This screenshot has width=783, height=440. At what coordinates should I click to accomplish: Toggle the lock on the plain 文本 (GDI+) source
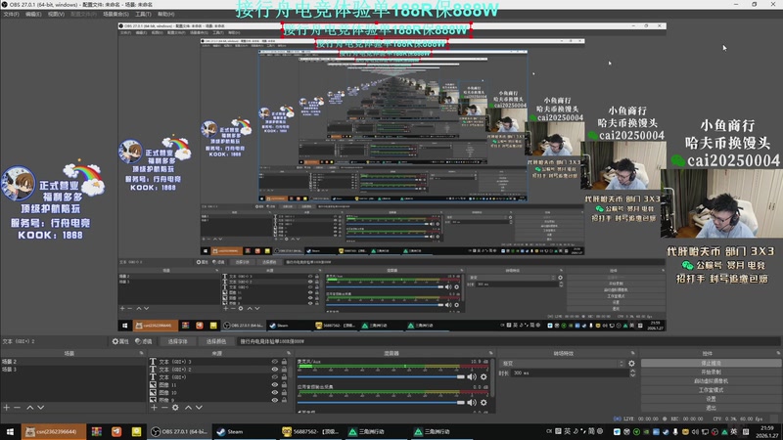coord(284,377)
